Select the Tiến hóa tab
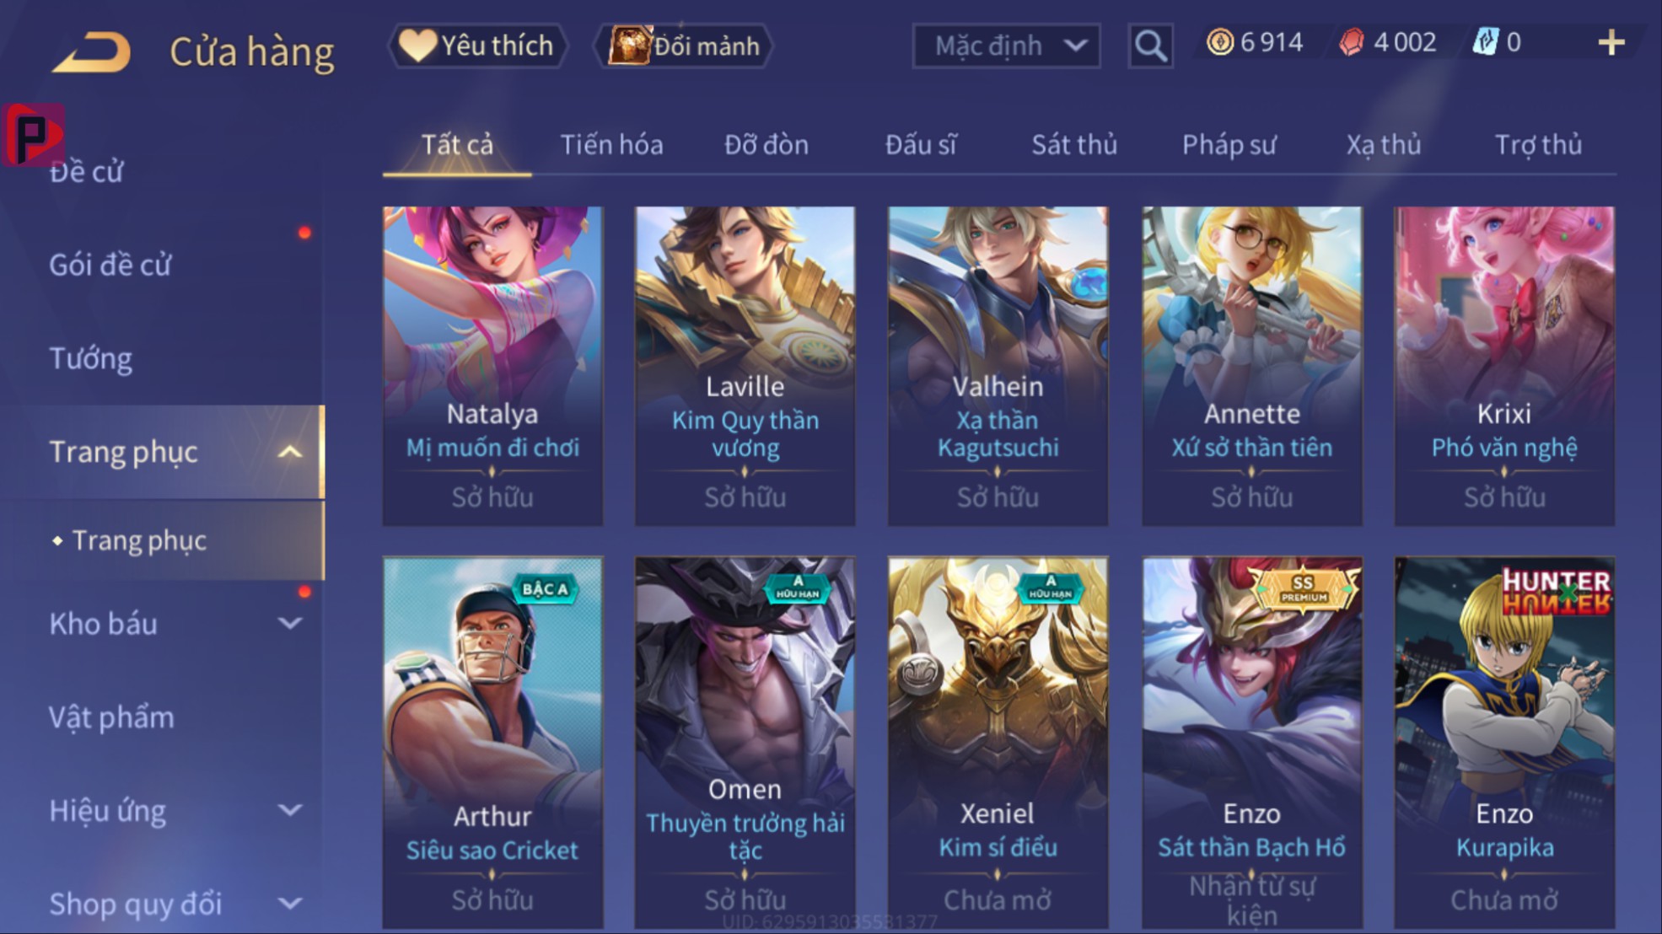1662x934 pixels. [x=611, y=145]
